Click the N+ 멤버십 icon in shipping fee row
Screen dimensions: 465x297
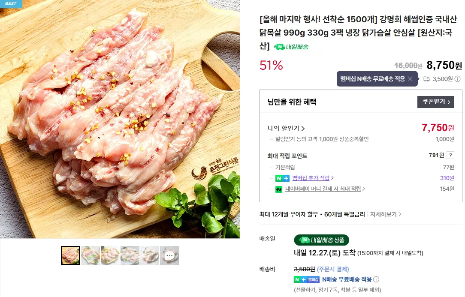coord(307,279)
